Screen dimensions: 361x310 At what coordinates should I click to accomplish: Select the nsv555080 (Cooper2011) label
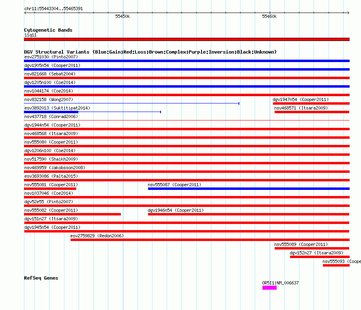click(x=51, y=142)
